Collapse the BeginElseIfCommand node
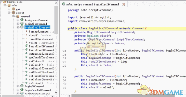The image size is (186, 97). [18, 27]
